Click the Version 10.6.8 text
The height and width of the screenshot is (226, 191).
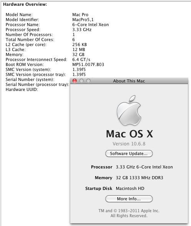coord(129,144)
